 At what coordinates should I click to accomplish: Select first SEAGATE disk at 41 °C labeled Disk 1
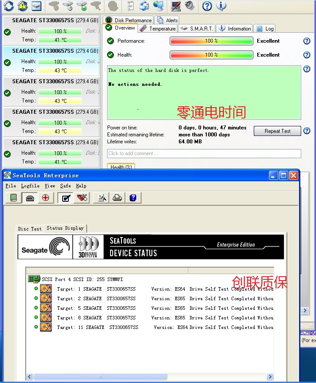coord(51,31)
